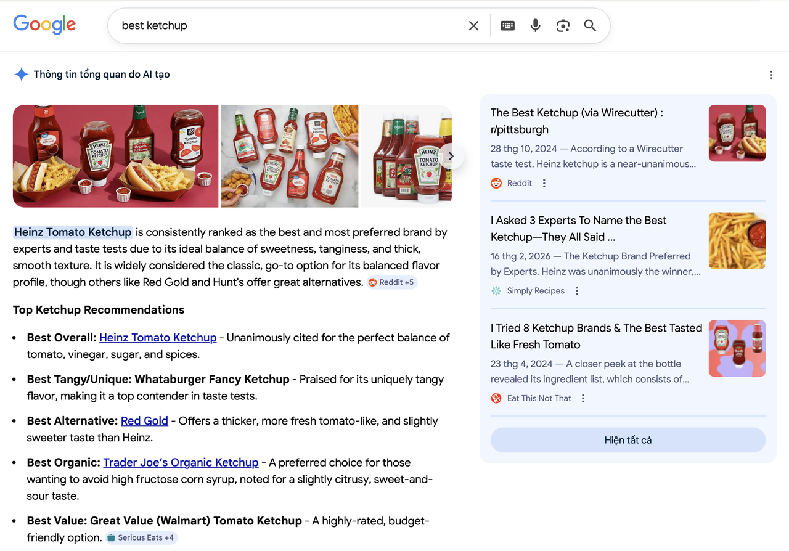Screen dimensions: 789x551
Task: Click the Eat This Not That favicon
Action: tap(496, 398)
